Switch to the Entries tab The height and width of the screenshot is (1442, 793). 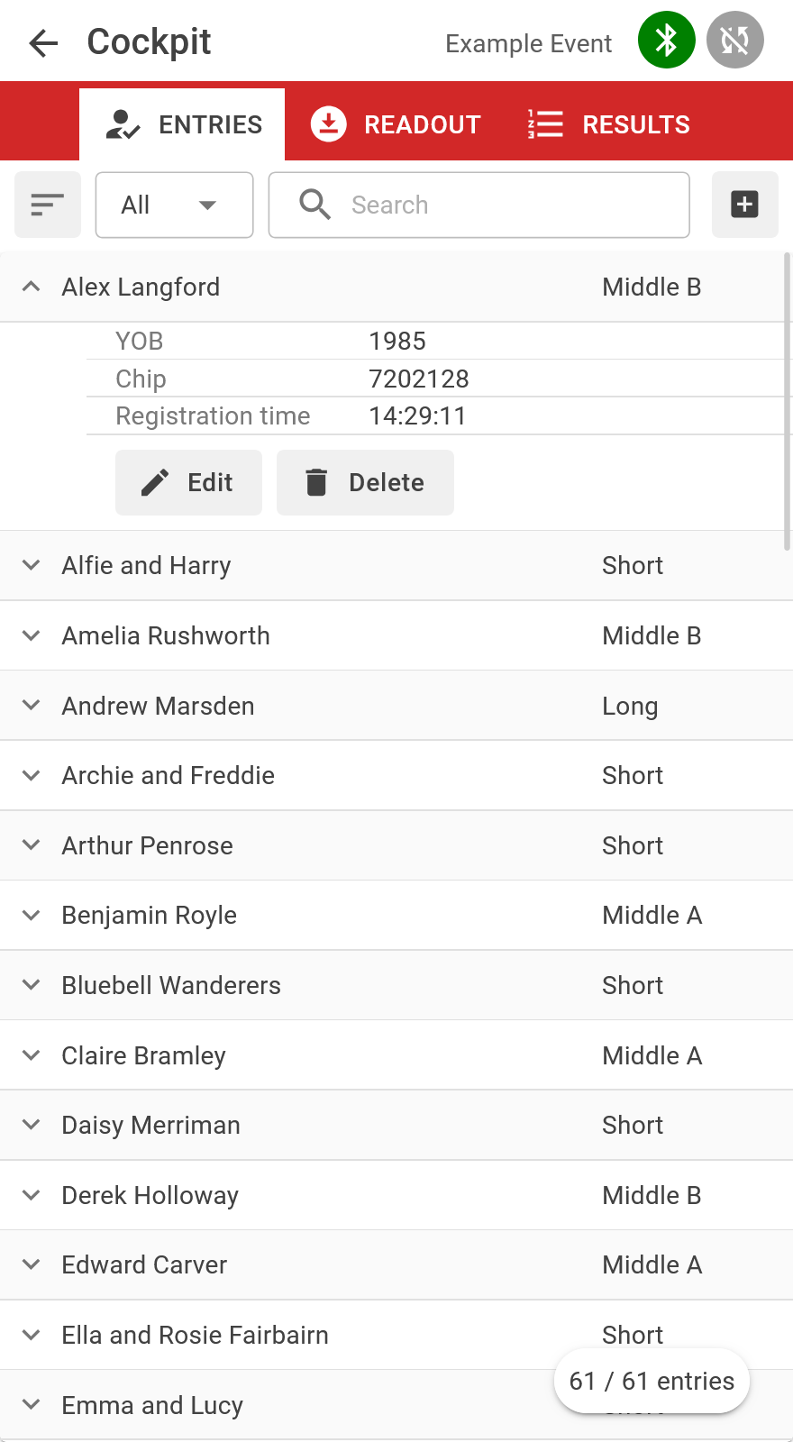[182, 124]
